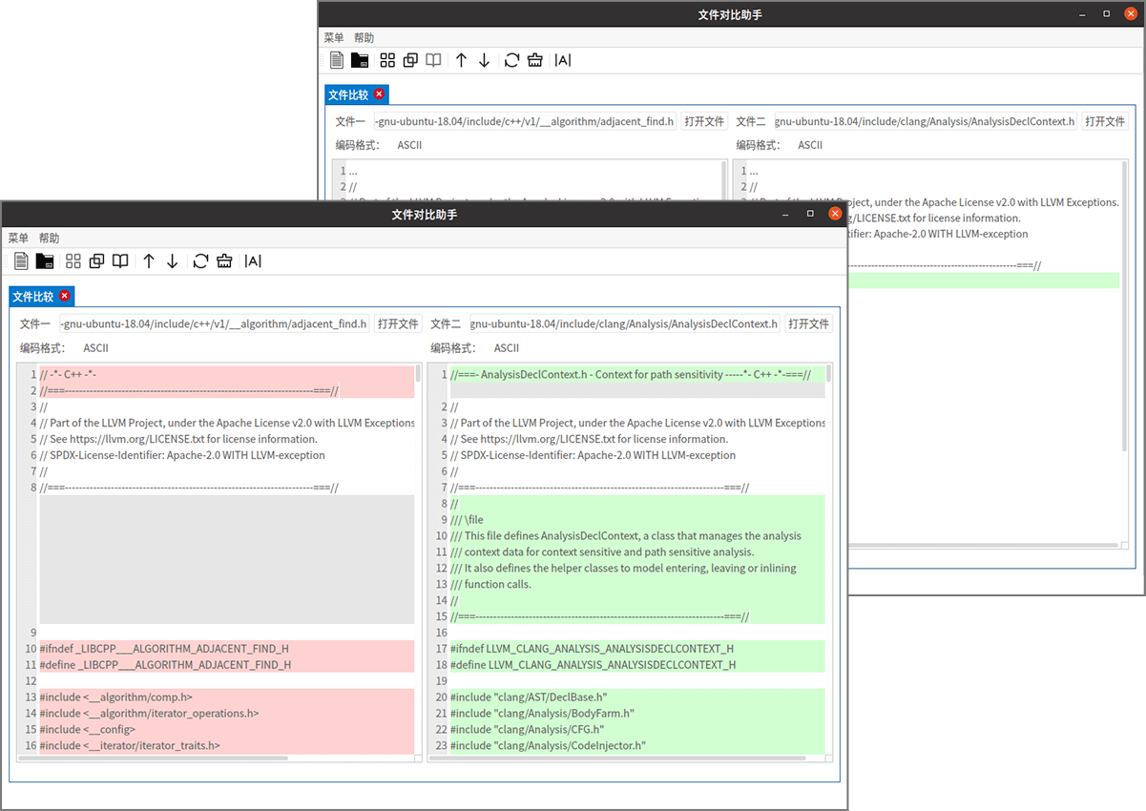
Task: Click the cascade windows icon in front window toolbar
Action: pyautogui.click(x=97, y=261)
